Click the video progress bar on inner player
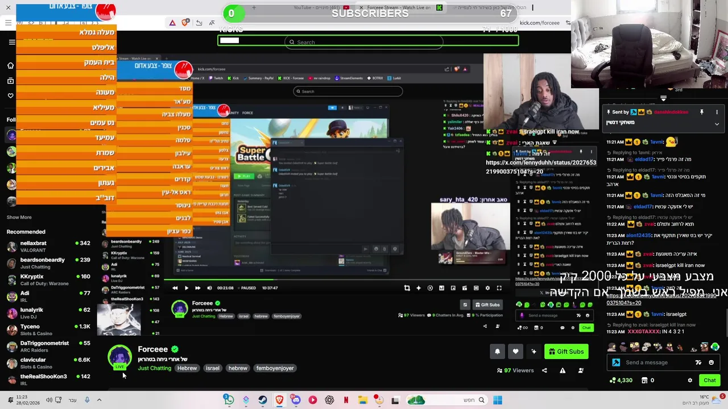Viewport: 728px width, 409px height. [336, 279]
